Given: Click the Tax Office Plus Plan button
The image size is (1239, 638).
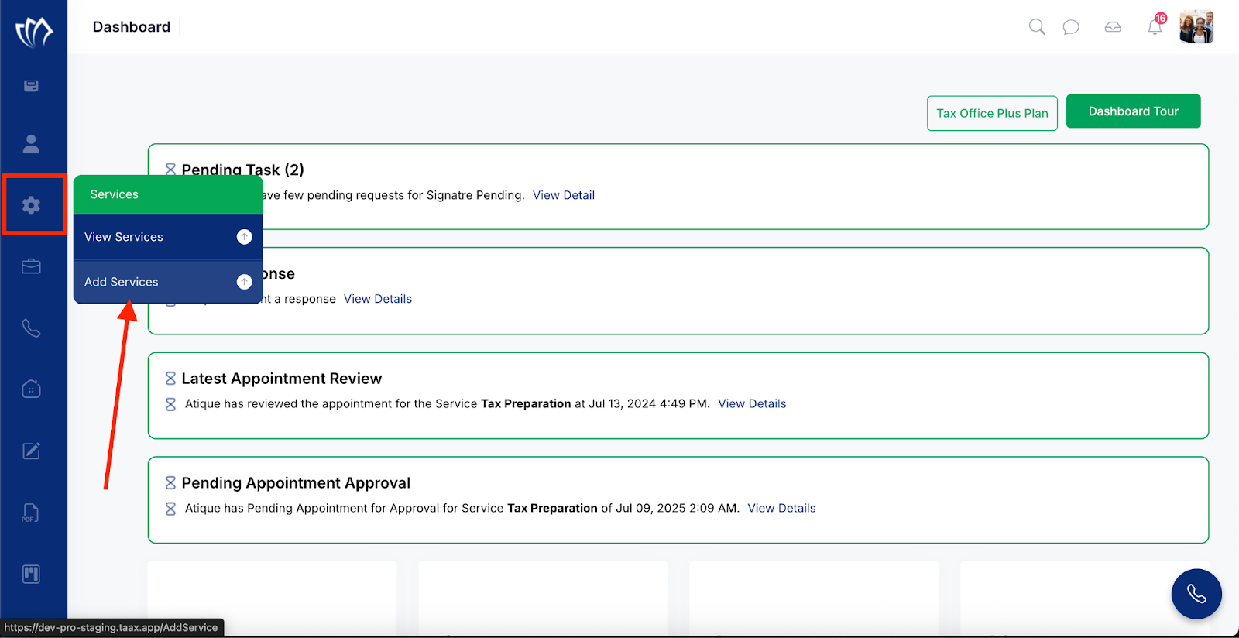Looking at the screenshot, I should tap(992, 113).
